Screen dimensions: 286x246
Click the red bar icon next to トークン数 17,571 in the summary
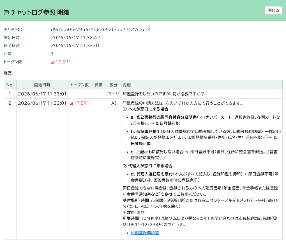53,62
